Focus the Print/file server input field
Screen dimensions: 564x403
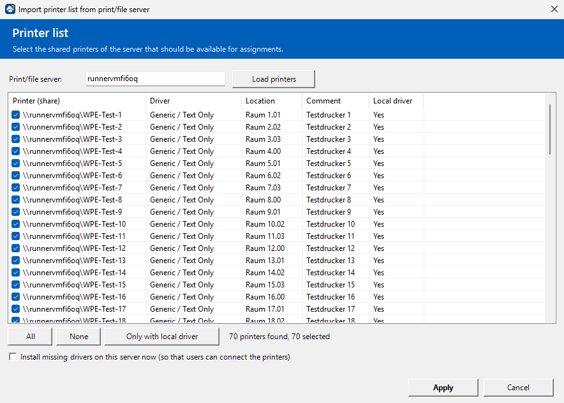[x=156, y=79]
